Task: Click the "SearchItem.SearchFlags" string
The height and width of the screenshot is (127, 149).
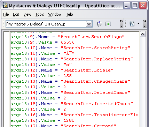Action: [x=91, y=37]
